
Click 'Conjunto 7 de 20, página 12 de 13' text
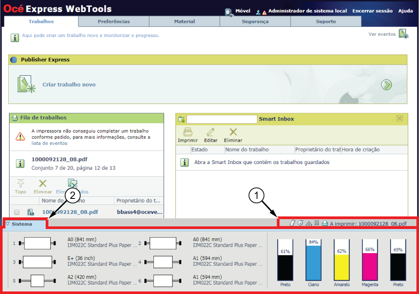(x=73, y=168)
